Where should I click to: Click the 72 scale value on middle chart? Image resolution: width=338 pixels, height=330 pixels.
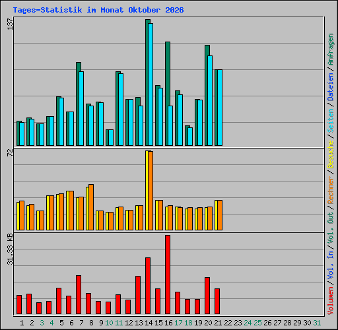(x=10, y=152)
